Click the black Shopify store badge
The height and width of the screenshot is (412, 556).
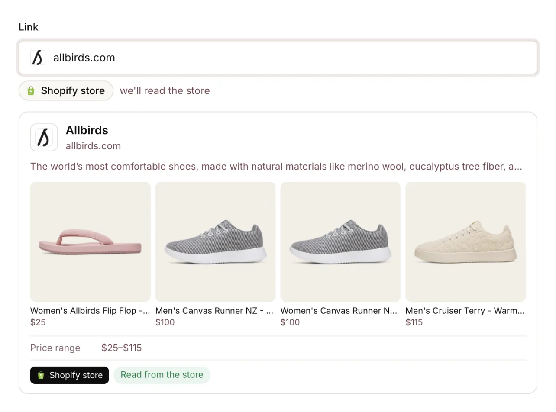tap(69, 375)
